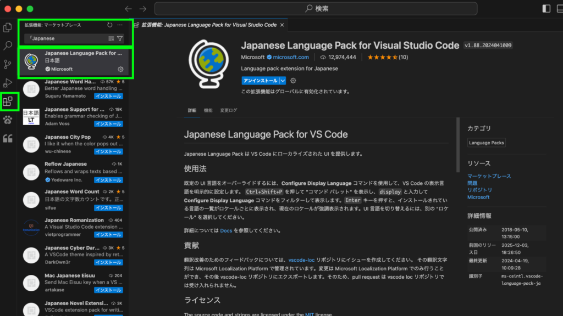Screen dimensions: 563x316
Task: Click the Extensions icon in activity bar
Action: pos(8,101)
